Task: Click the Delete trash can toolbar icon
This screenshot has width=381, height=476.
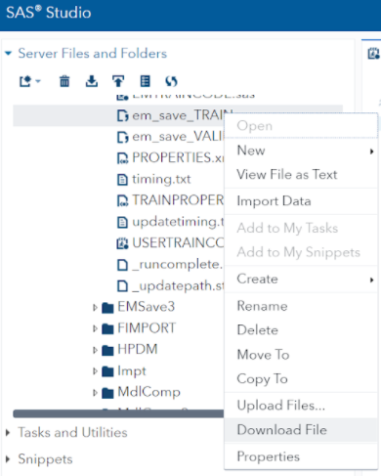Action: [64, 81]
